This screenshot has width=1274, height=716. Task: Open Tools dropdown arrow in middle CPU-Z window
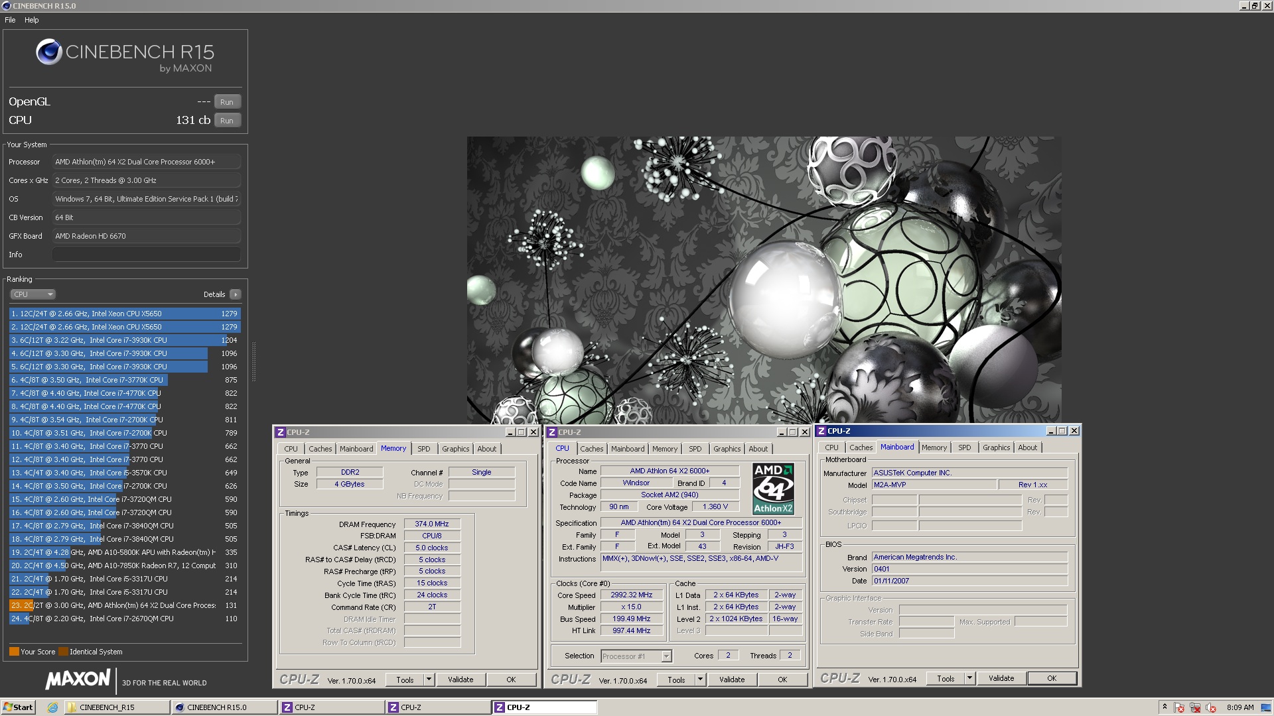tap(700, 680)
